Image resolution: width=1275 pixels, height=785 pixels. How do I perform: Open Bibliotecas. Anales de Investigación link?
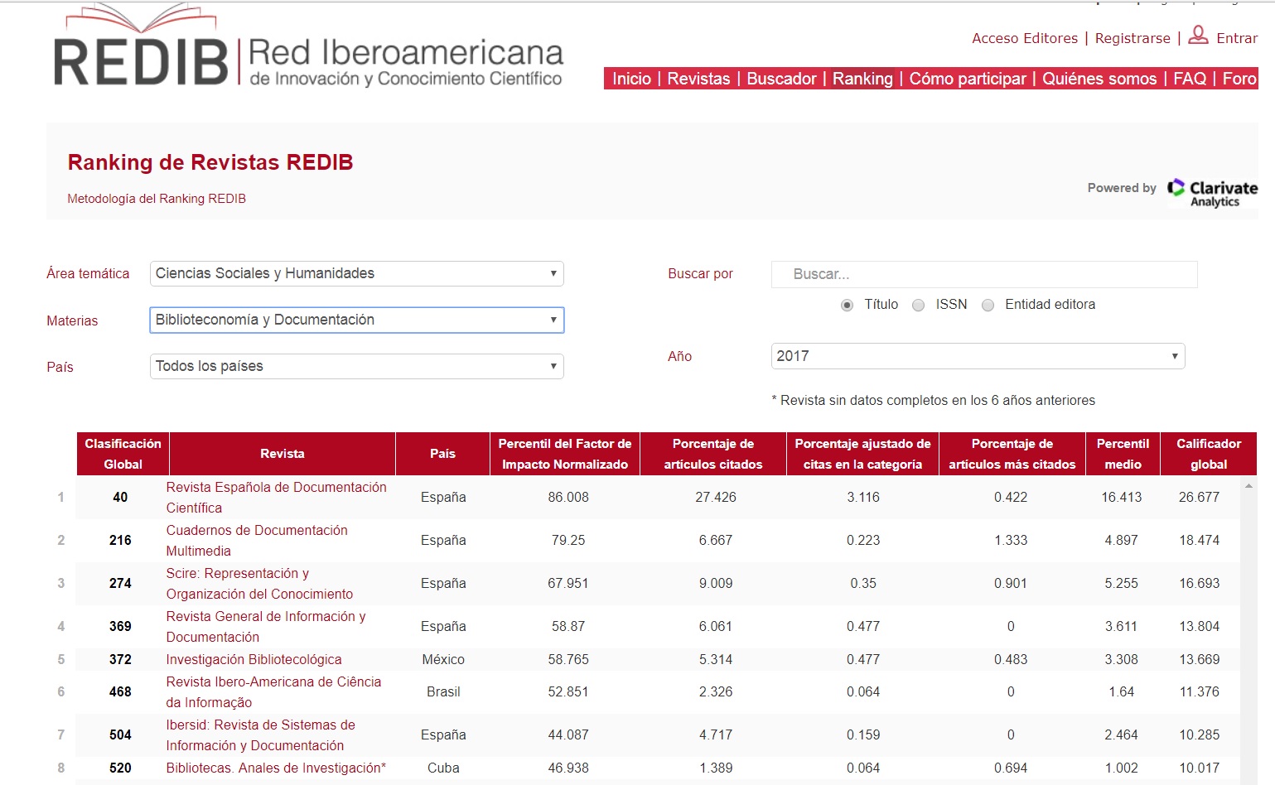point(276,768)
